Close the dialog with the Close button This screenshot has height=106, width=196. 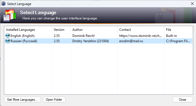183,100
